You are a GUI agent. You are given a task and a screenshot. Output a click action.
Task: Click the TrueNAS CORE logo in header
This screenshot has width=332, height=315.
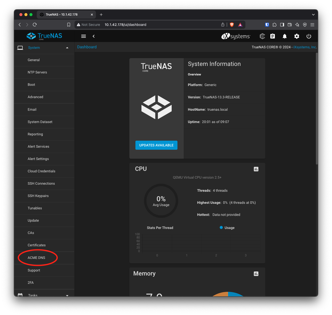[44, 36]
